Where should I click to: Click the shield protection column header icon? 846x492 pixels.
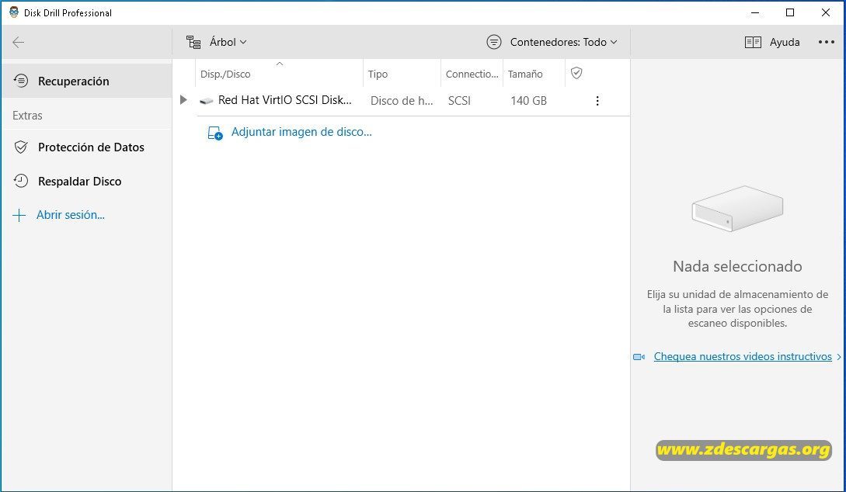[x=576, y=73]
